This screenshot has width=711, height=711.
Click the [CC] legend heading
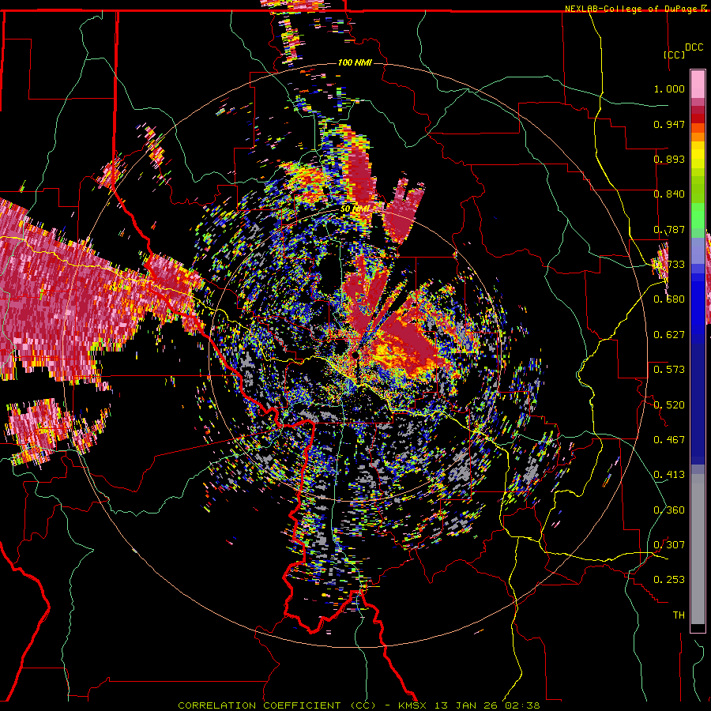point(674,55)
